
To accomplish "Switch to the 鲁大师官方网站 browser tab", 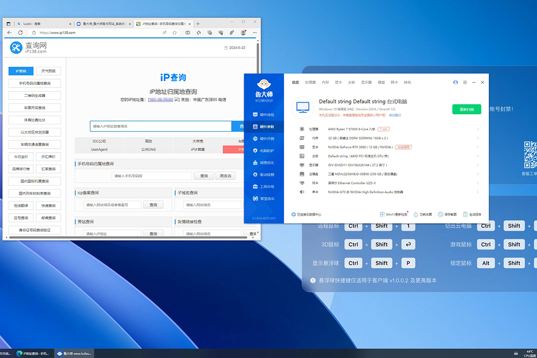I will (x=104, y=24).
